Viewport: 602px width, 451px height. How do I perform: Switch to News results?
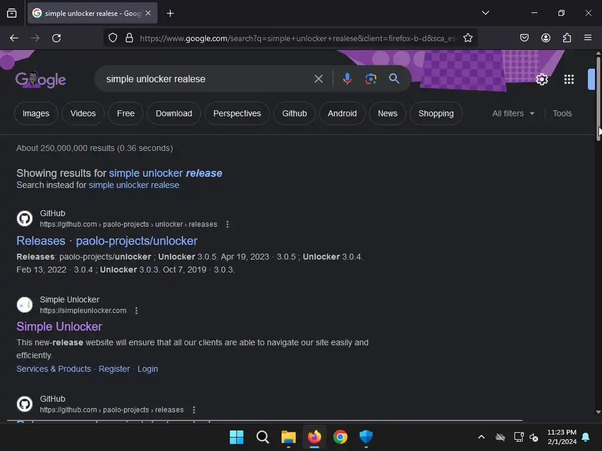[387, 113]
